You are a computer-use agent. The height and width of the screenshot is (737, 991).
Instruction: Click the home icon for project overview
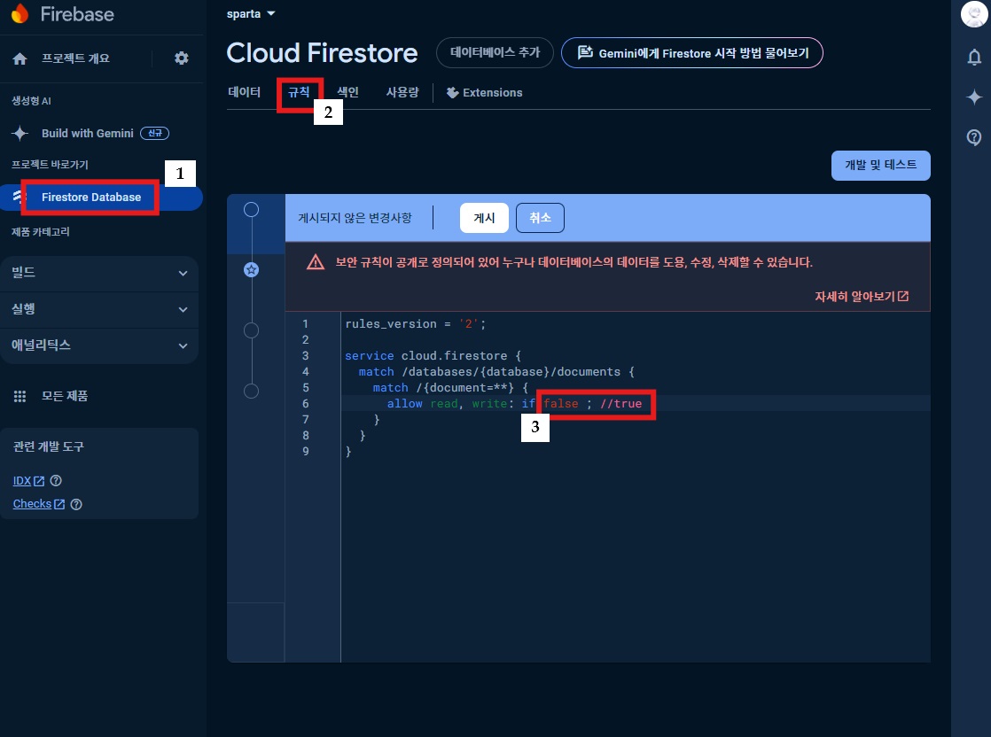click(x=20, y=58)
